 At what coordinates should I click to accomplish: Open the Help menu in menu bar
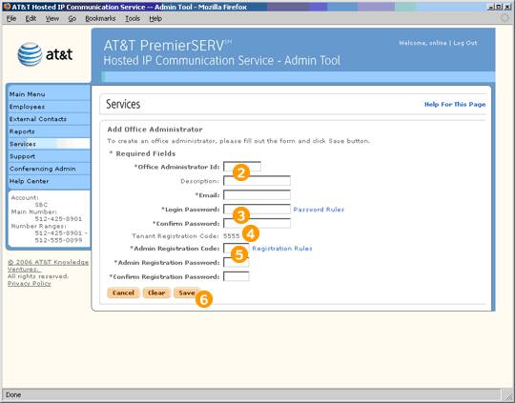(155, 19)
